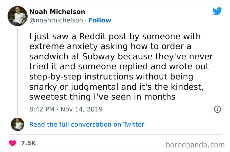
Task: Read the full conversation on Twitter
Action: pyautogui.click(x=87, y=124)
